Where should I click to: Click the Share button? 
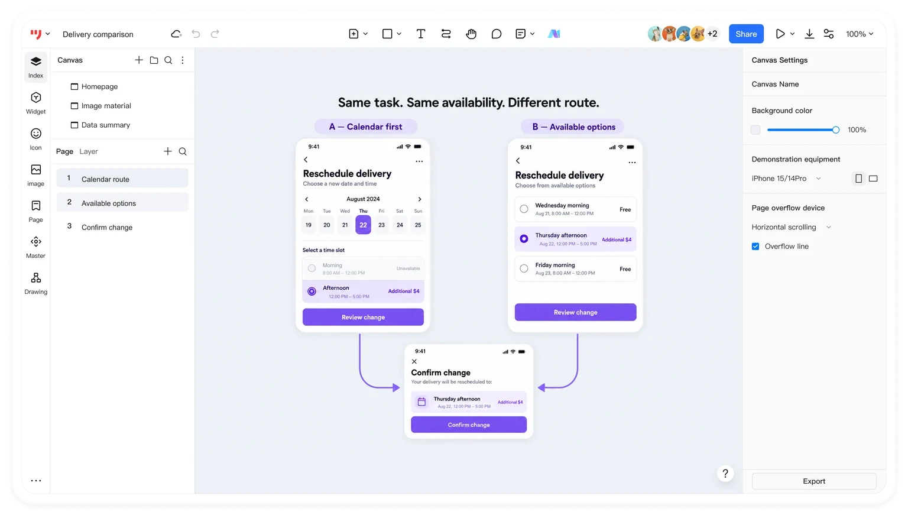[746, 34]
